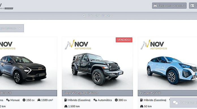This screenshot has width=197, height=109.
Task: Click the '380 cv' power value
Action: (123, 100)
